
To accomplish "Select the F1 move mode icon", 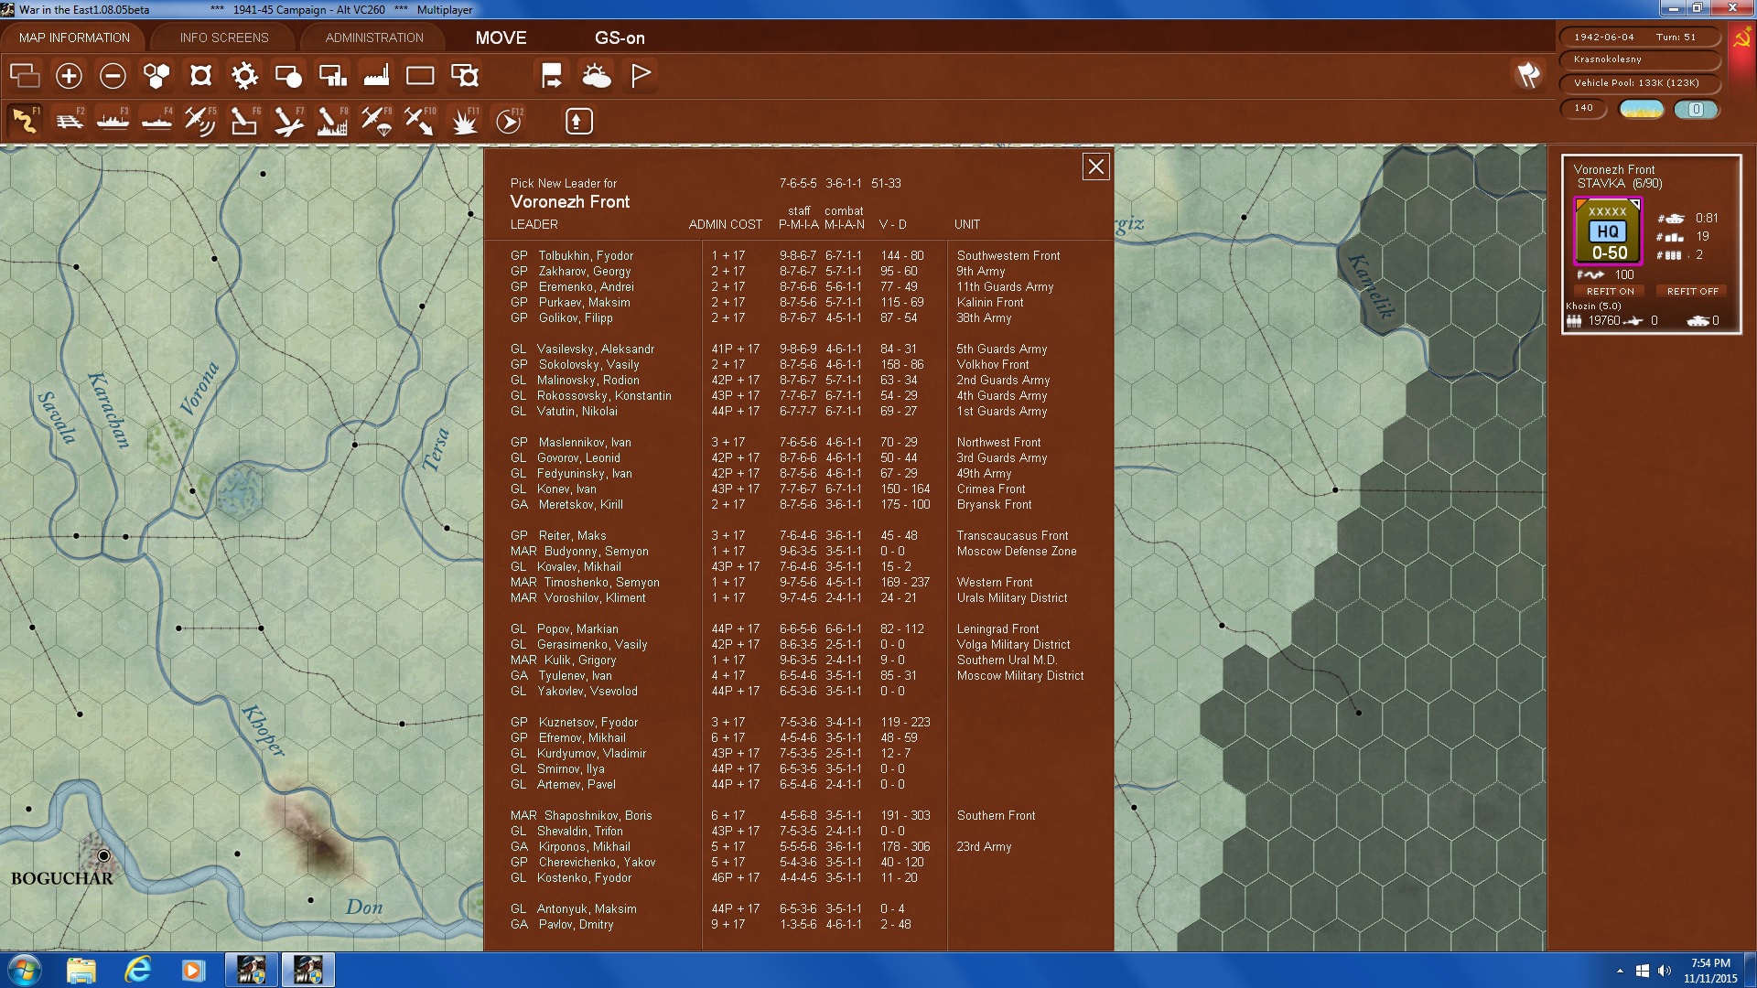I will click(x=26, y=121).
